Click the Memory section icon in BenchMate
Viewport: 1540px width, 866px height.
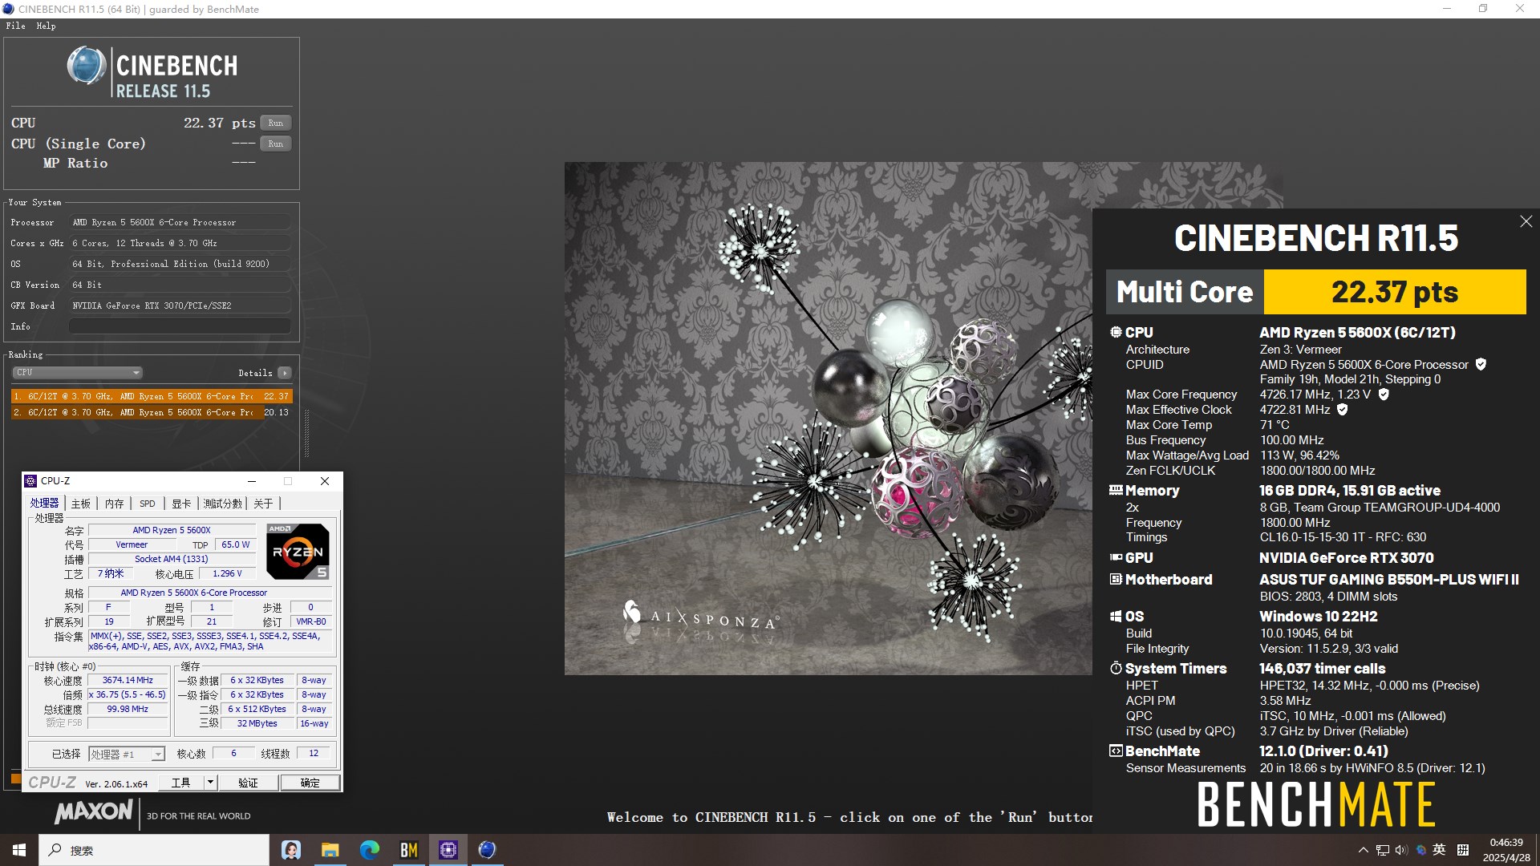pos(1116,490)
